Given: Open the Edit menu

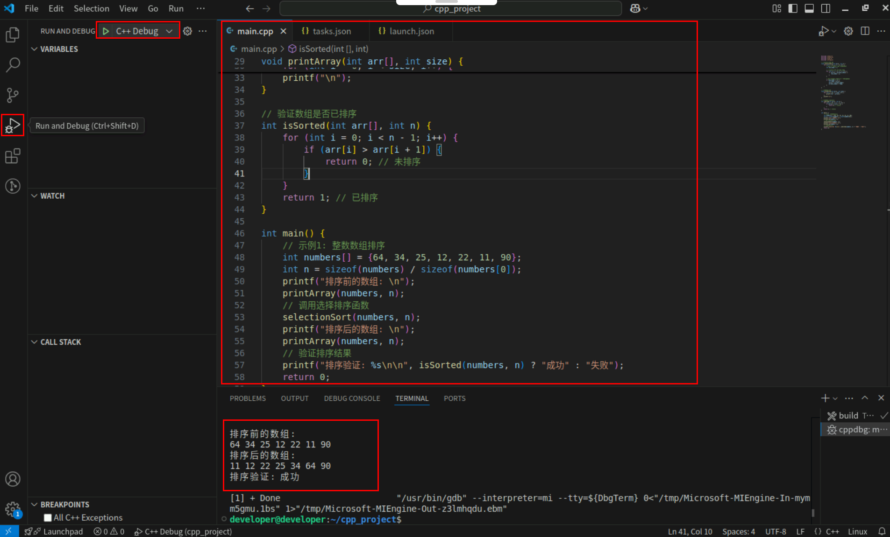Looking at the screenshot, I should point(56,8).
